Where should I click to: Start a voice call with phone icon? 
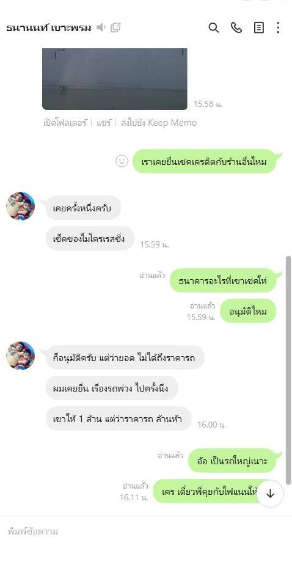pos(236,27)
